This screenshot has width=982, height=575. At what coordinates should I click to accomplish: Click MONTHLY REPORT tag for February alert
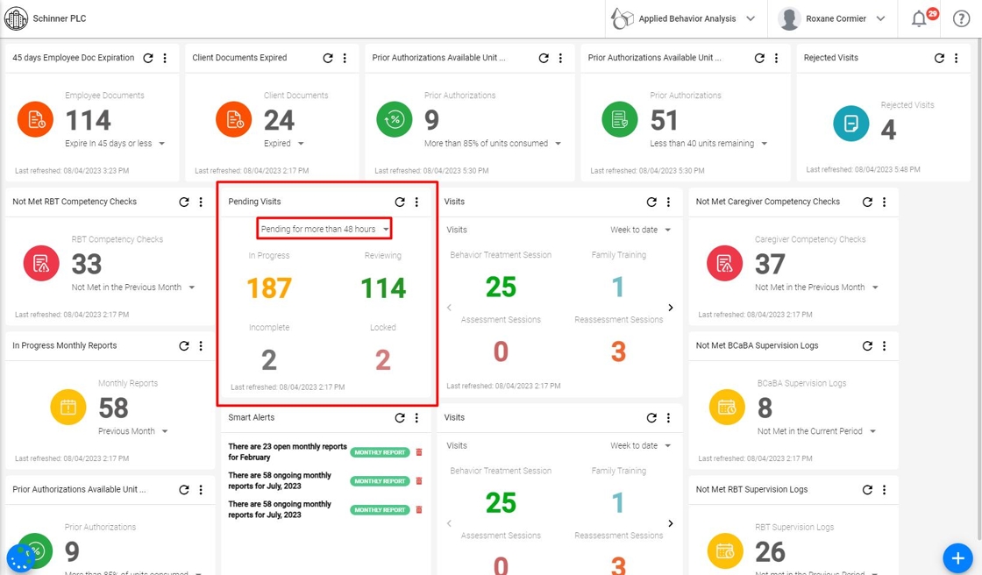(381, 452)
